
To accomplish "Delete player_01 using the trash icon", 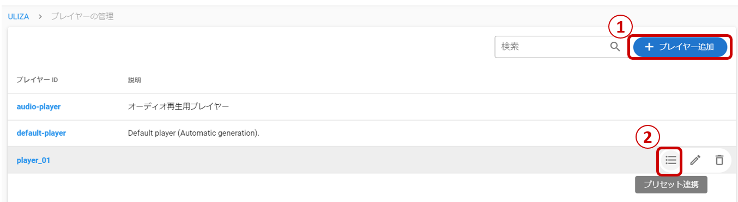I will 719,160.
